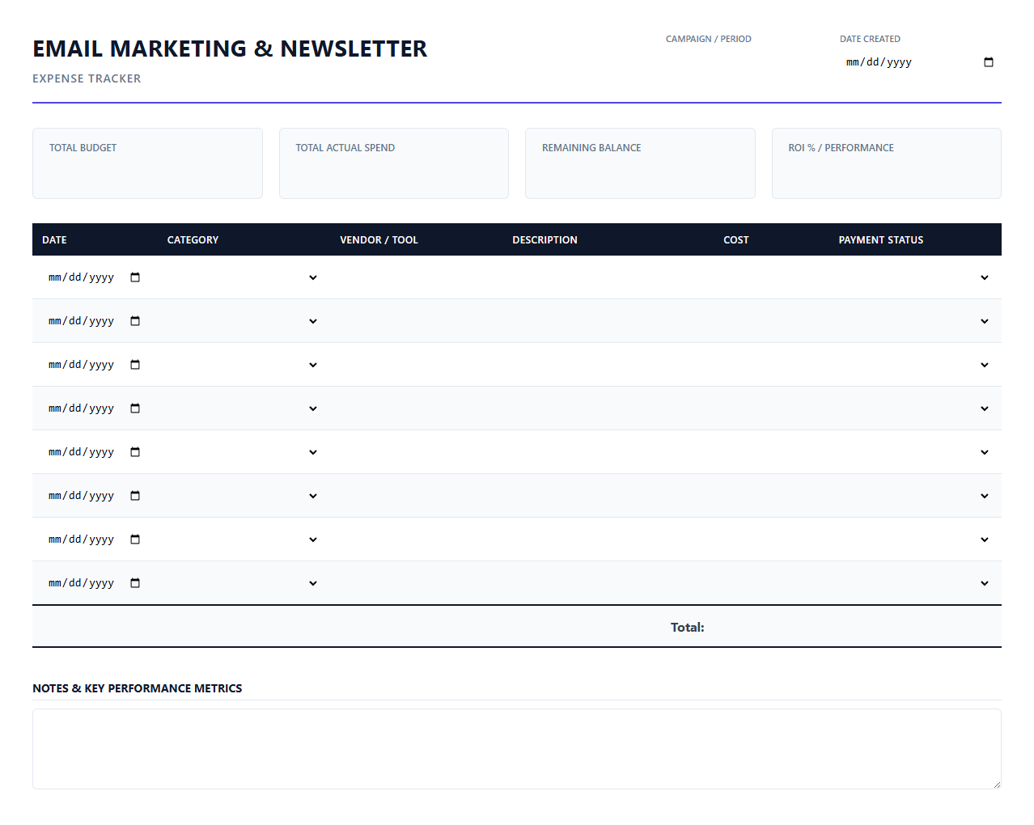Expand the Category dropdown in the first row

click(x=243, y=277)
